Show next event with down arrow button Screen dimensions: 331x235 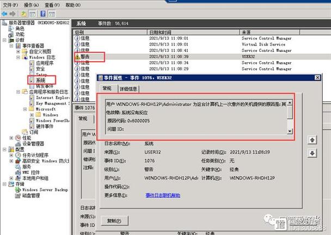[x=312, y=154]
